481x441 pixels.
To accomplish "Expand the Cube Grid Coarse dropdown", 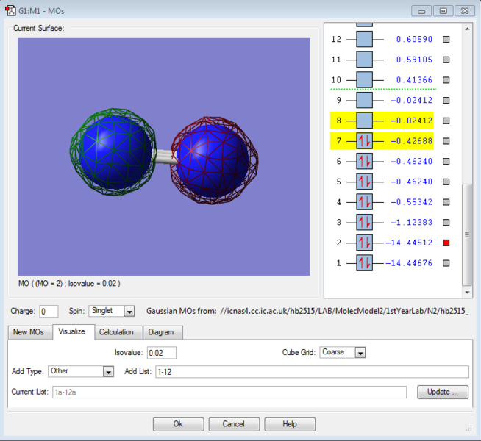I will [x=360, y=352].
